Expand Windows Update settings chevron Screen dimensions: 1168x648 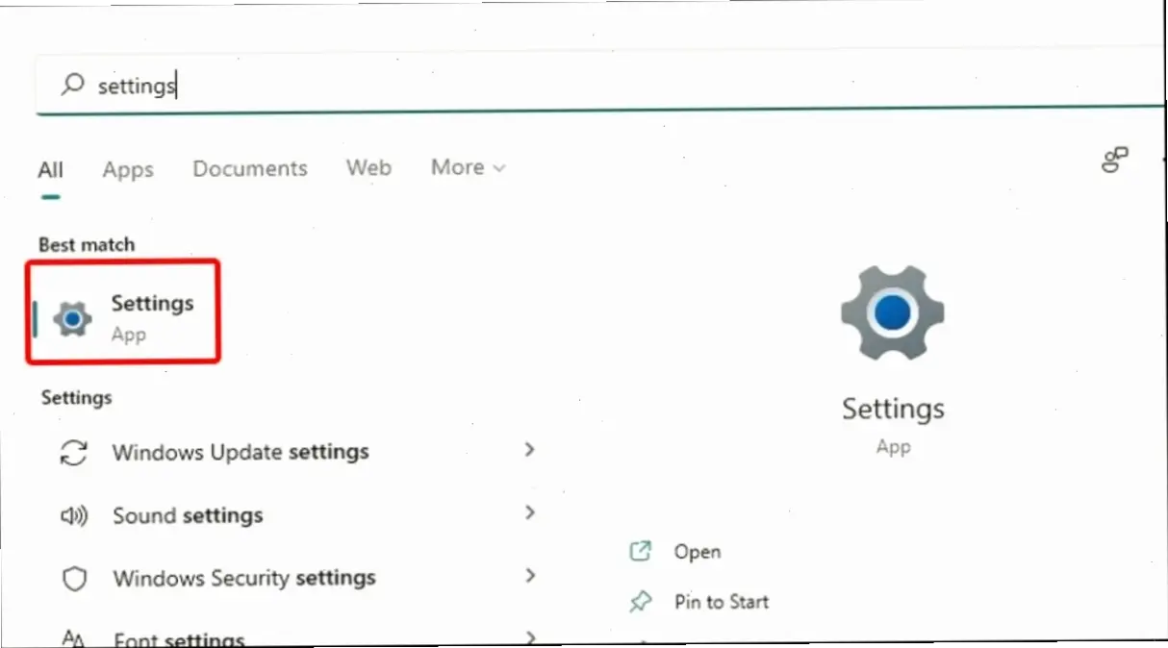529,450
